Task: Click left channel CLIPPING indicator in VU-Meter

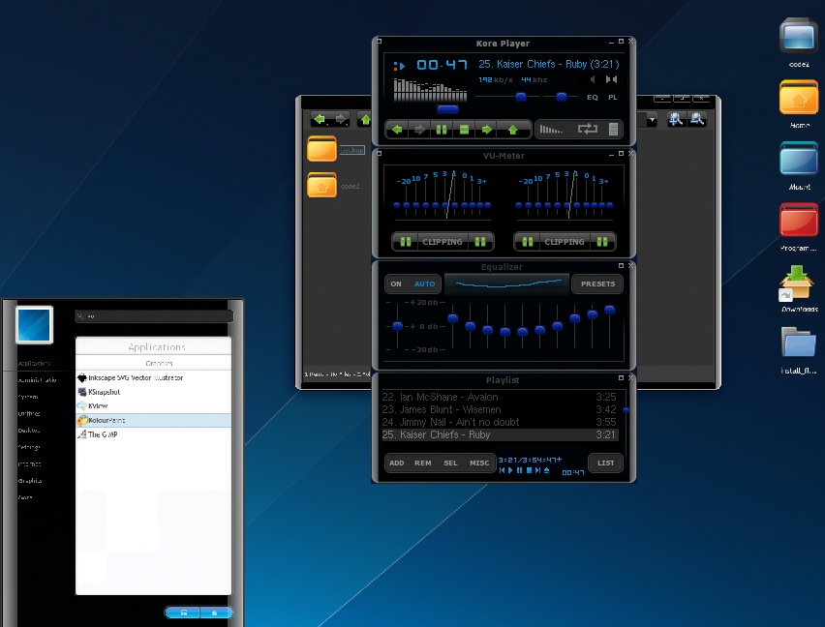Action: (443, 242)
